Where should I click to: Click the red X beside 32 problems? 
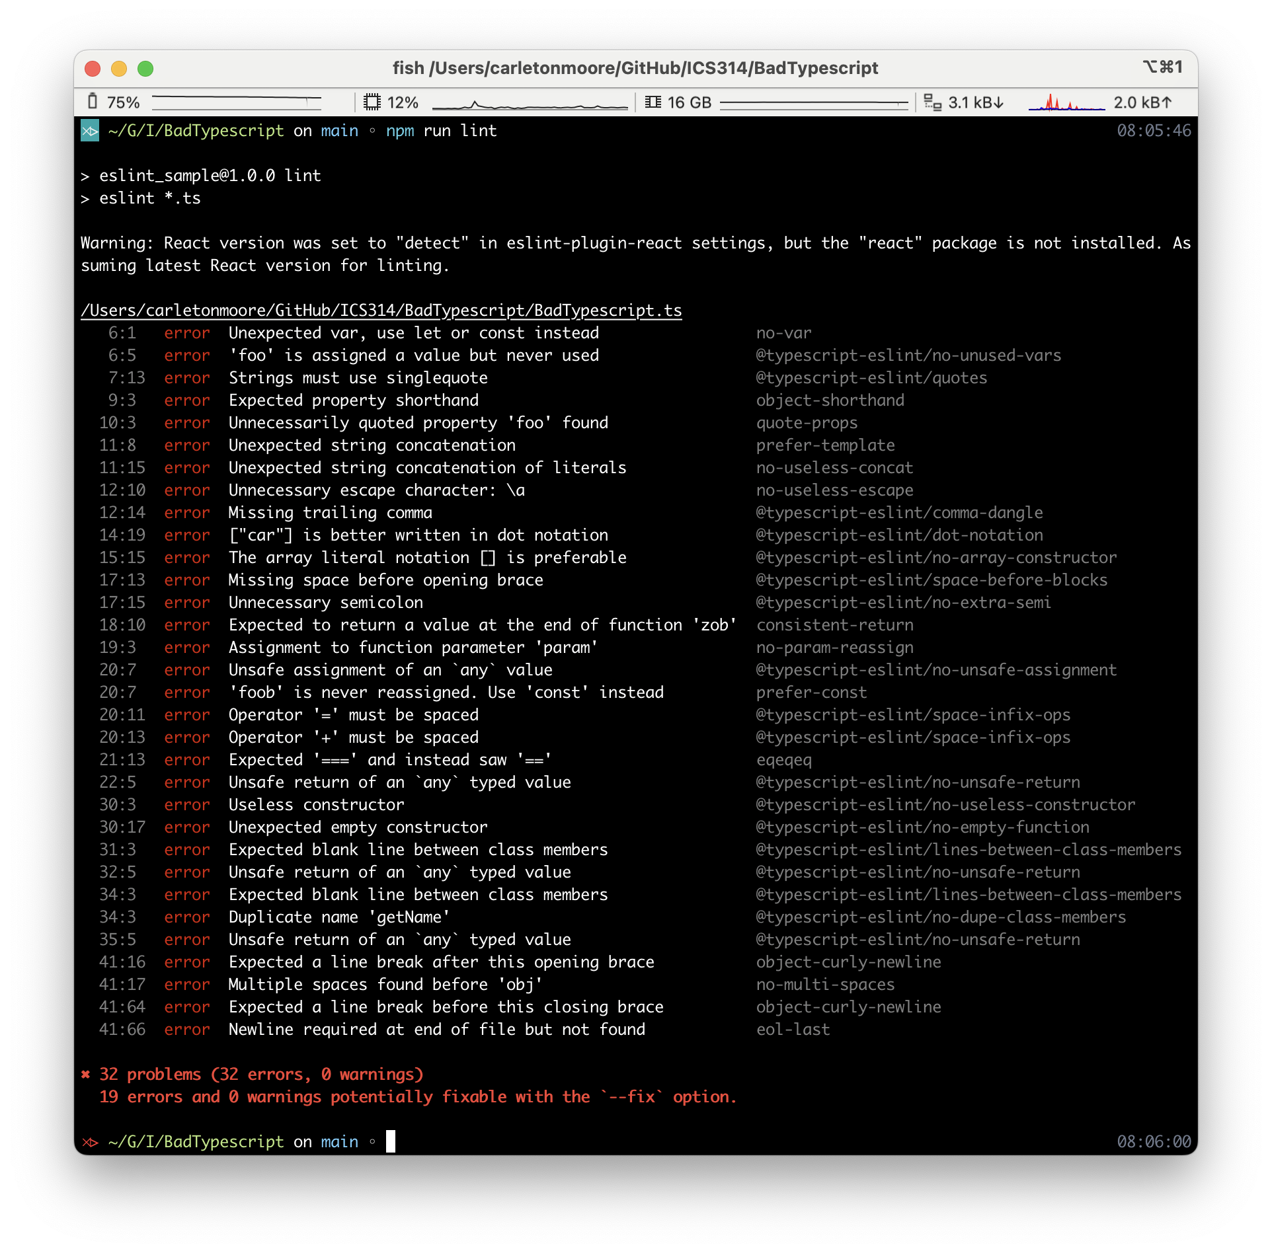coord(85,1075)
